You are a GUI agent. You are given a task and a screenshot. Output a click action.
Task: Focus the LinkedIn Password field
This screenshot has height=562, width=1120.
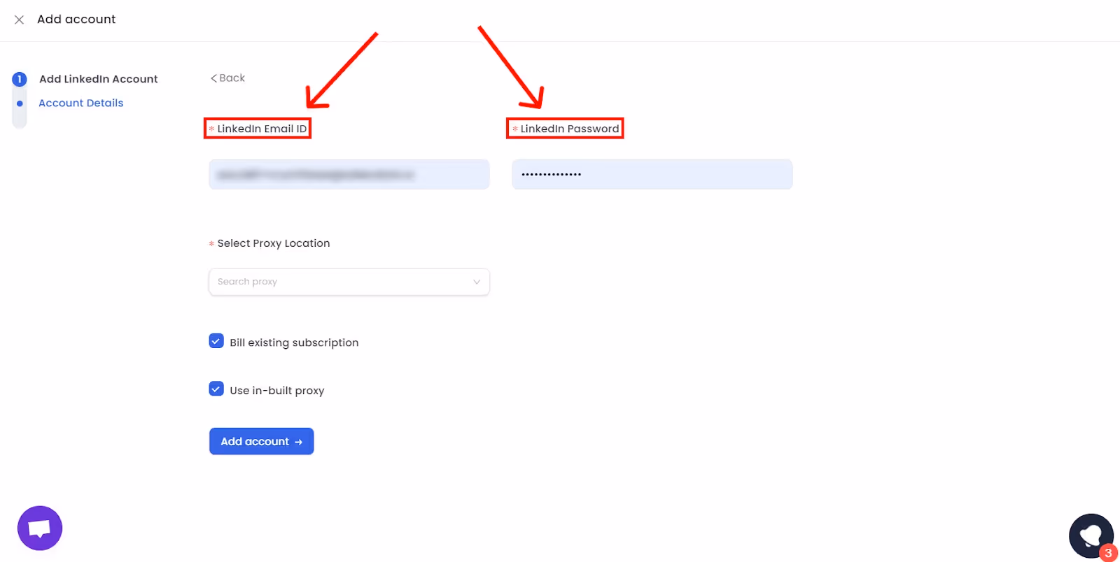(x=651, y=174)
